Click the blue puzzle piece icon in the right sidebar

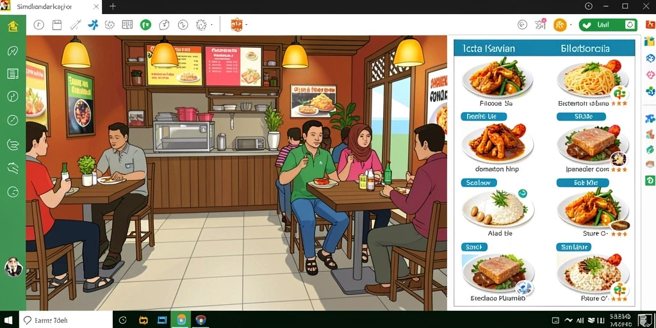[650, 119]
